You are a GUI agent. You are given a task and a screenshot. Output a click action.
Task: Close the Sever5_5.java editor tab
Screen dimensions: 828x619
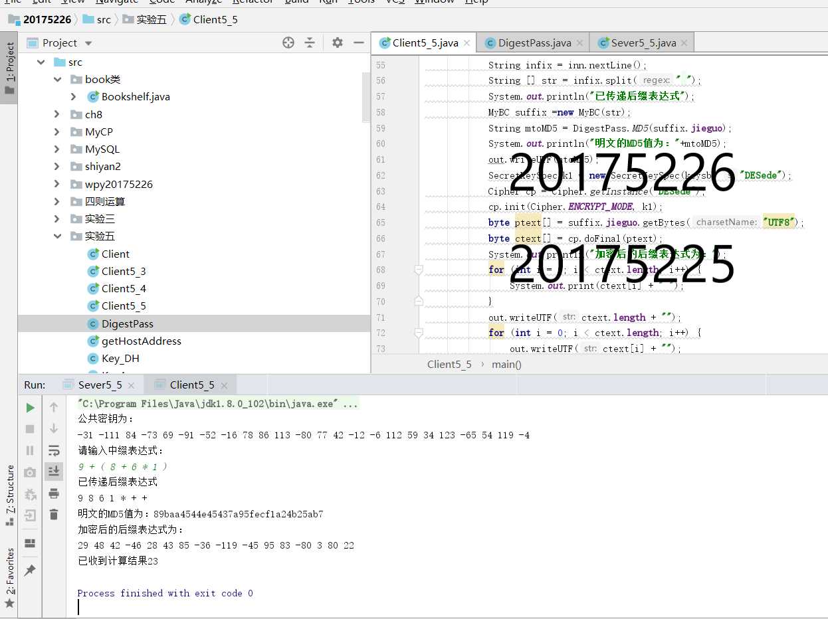click(x=684, y=43)
